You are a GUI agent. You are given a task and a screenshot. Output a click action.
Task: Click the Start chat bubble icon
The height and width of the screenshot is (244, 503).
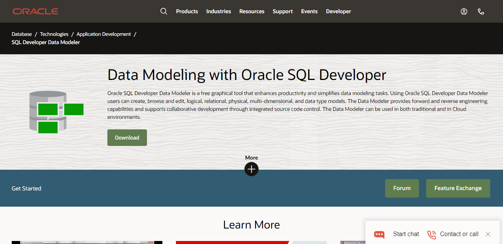tap(379, 235)
